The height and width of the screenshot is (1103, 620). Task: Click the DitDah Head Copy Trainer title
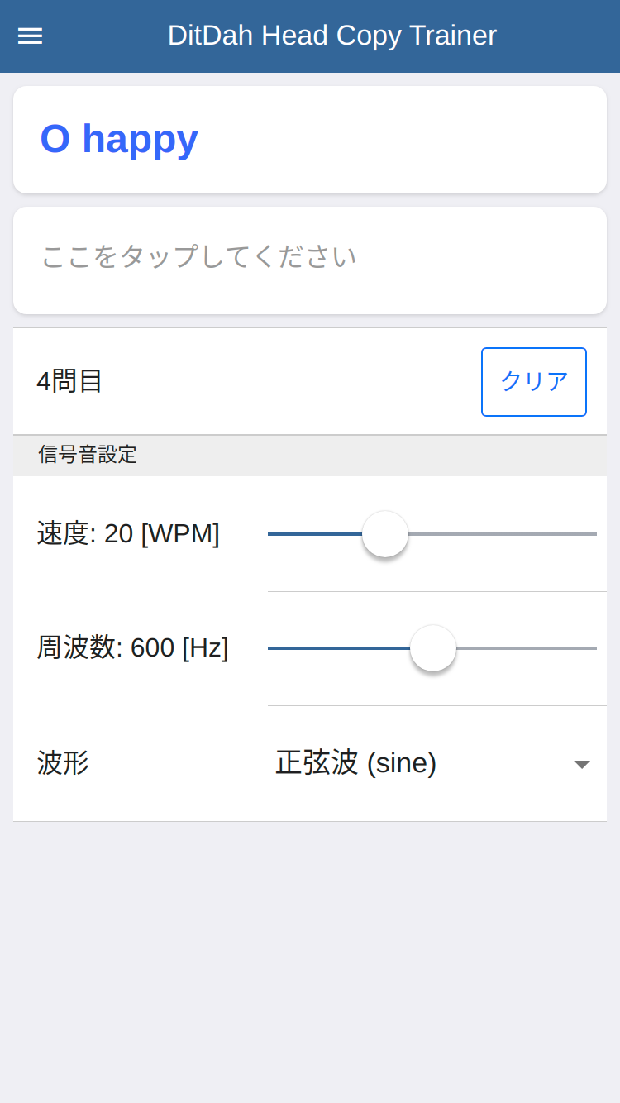(331, 36)
